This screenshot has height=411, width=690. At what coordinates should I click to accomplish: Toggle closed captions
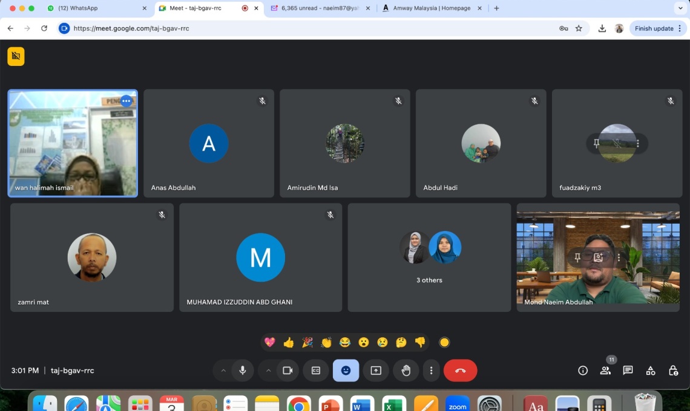(316, 371)
